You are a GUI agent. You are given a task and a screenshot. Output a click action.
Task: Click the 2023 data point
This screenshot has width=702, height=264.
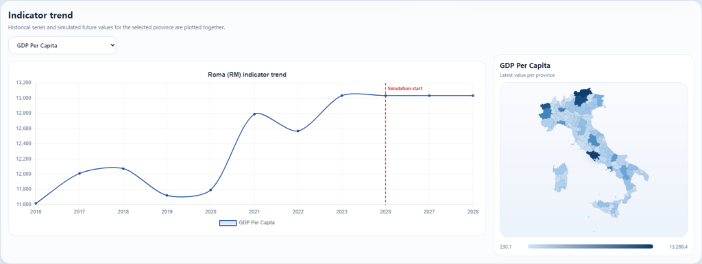tap(341, 96)
